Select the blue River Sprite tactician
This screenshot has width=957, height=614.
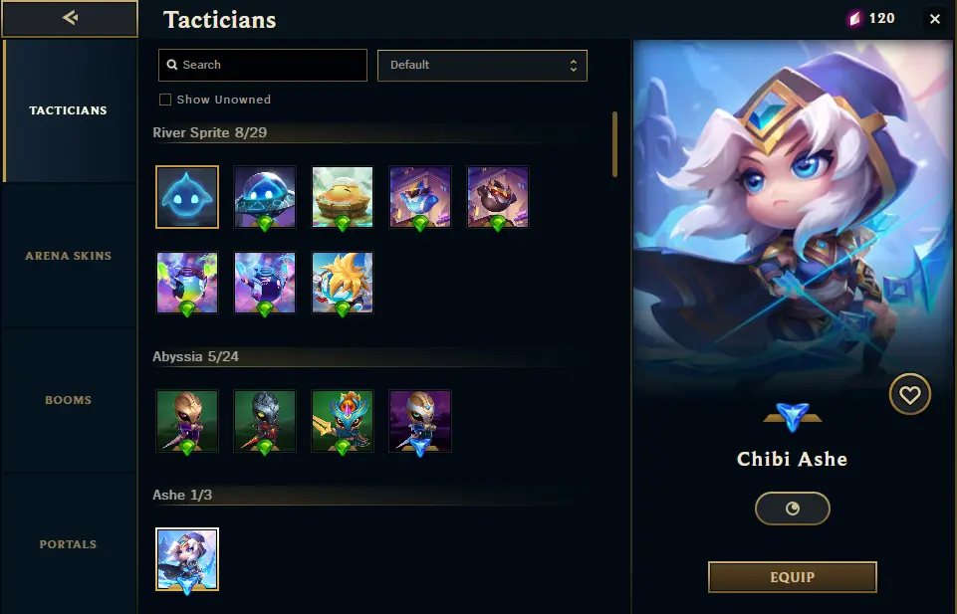(187, 197)
